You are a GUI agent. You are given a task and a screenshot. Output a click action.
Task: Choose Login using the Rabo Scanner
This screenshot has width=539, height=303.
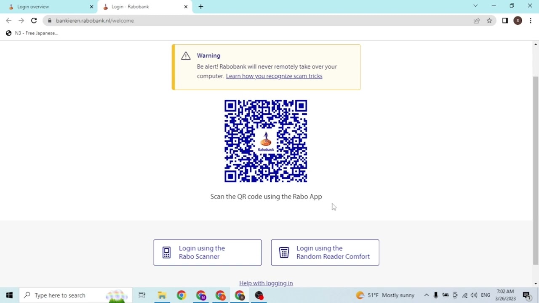click(207, 252)
